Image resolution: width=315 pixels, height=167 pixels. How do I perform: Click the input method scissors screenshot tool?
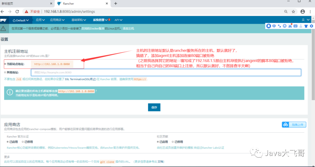[x=290, y=26]
